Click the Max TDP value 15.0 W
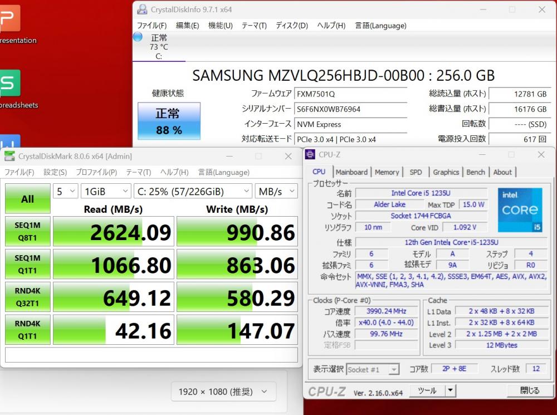 coord(473,204)
